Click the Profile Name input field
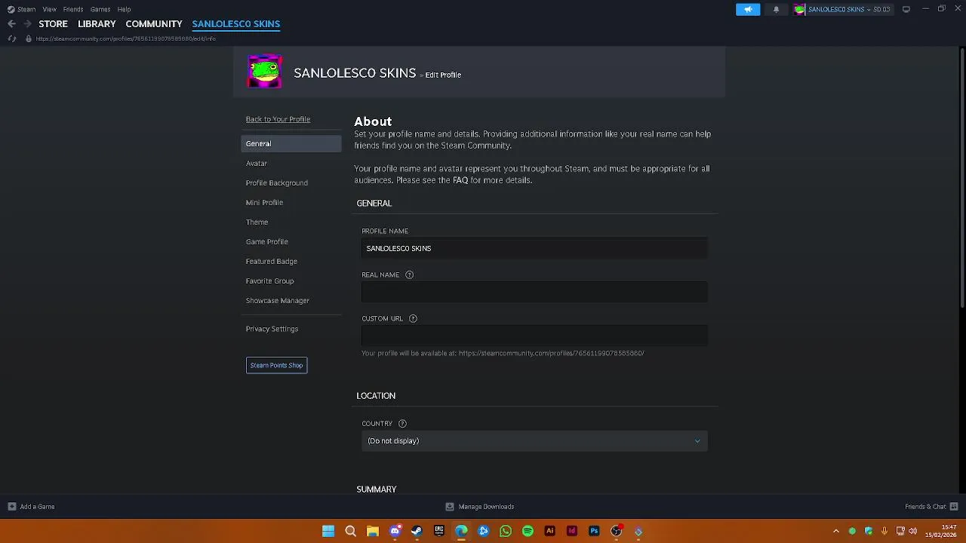966x543 pixels. pyautogui.click(x=534, y=248)
